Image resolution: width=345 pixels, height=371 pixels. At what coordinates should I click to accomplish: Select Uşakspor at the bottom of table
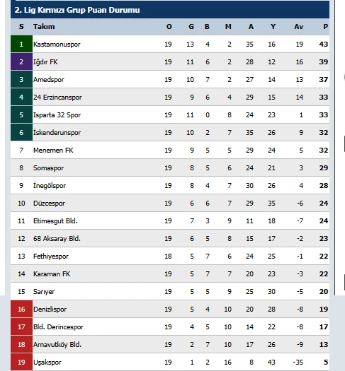(x=47, y=363)
